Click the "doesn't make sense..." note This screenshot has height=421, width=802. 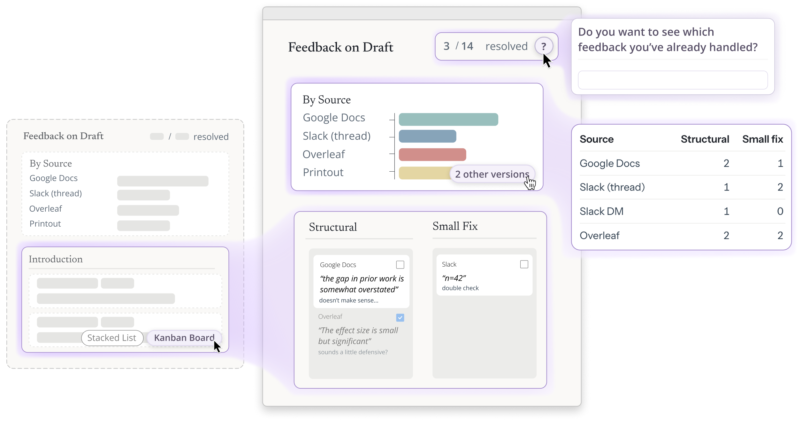pyautogui.click(x=348, y=300)
